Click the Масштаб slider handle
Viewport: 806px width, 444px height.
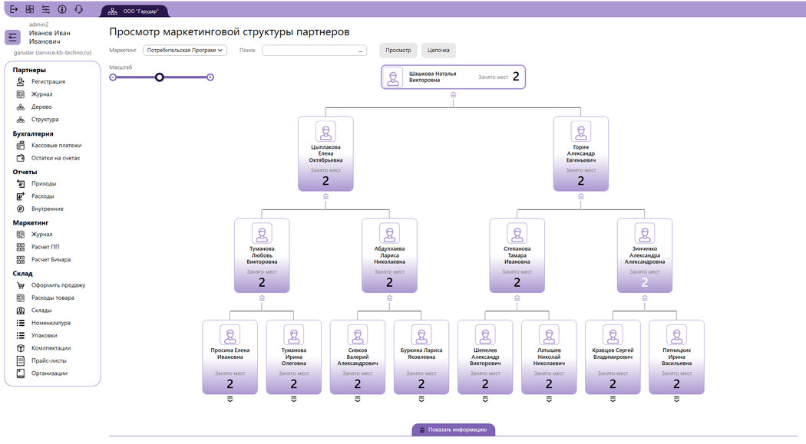tap(160, 77)
